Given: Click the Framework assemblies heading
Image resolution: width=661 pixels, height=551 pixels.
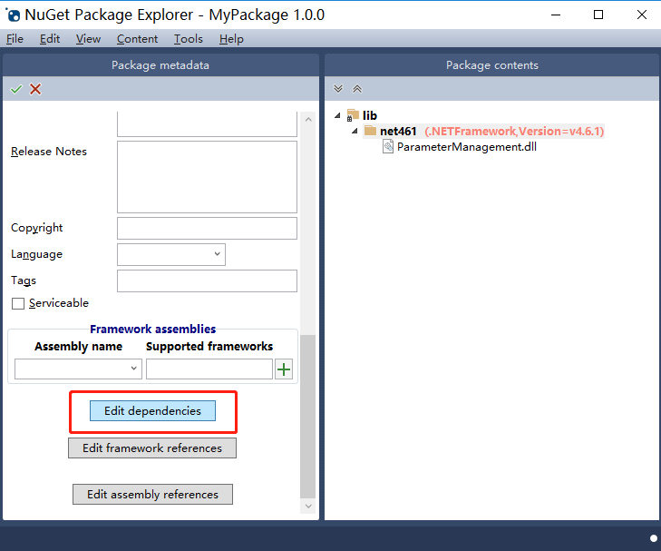Looking at the screenshot, I should 152,329.
